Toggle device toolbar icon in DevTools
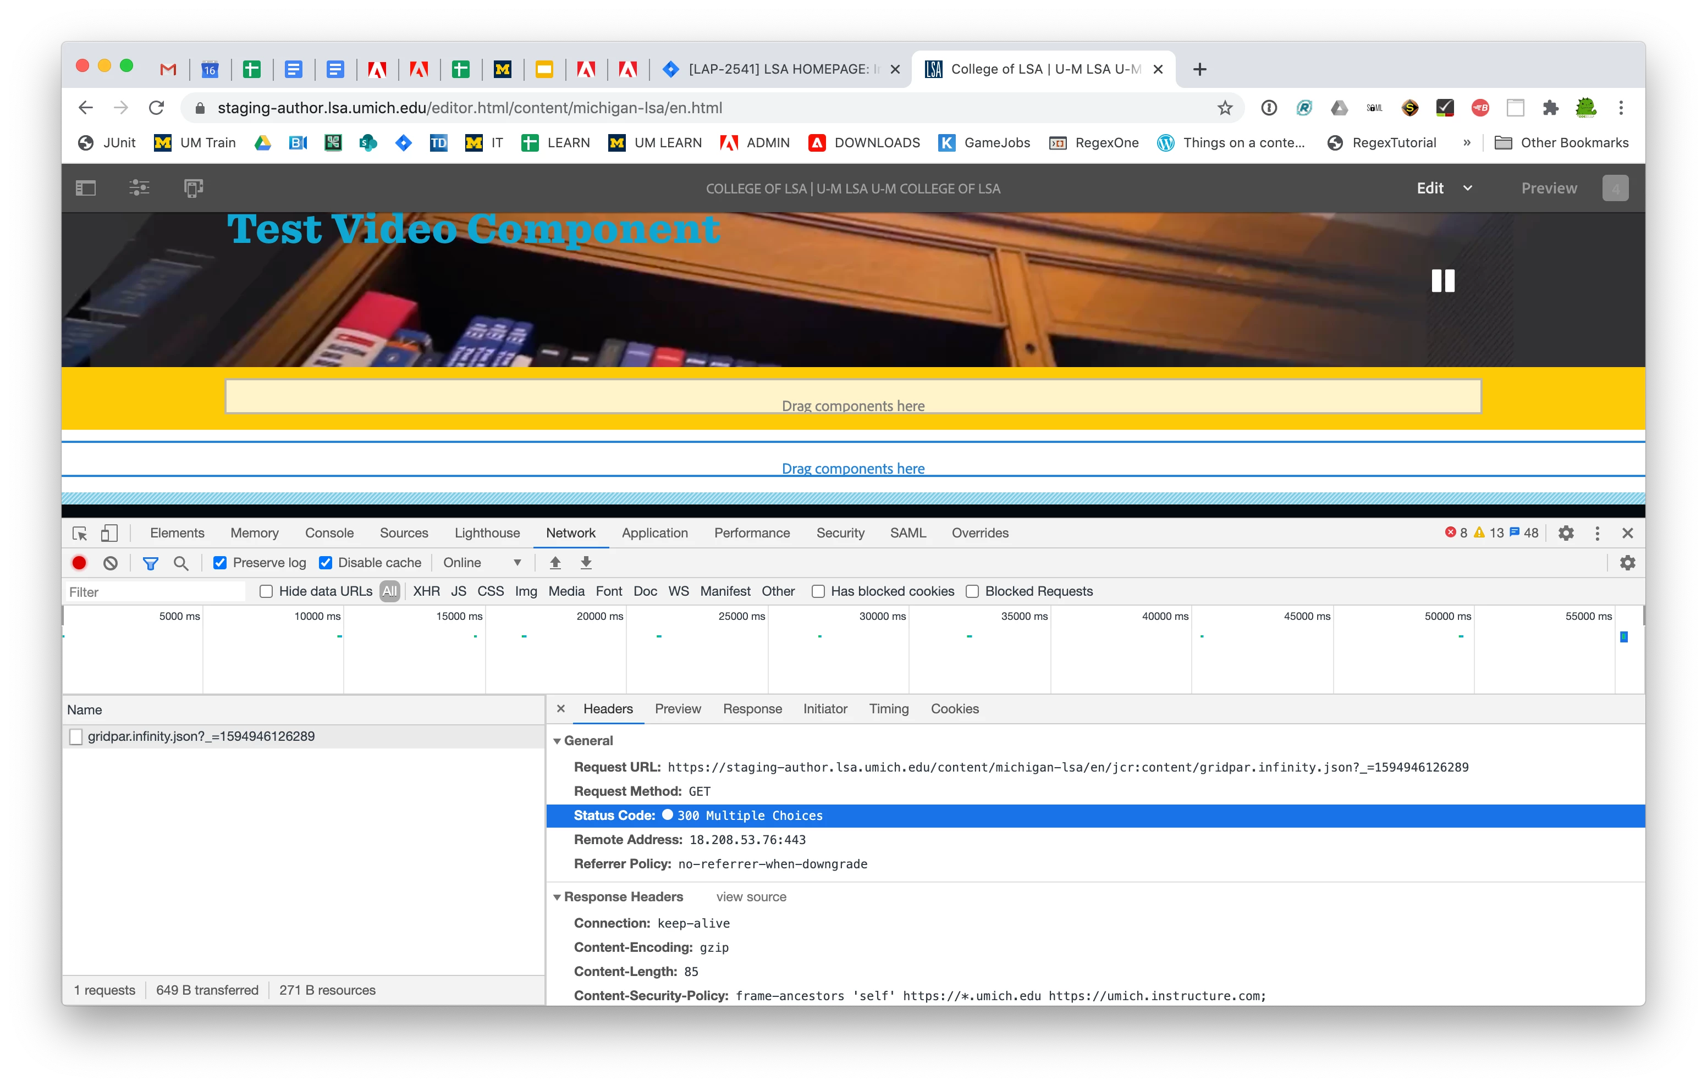The width and height of the screenshot is (1707, 1087). tap(108, 533)
